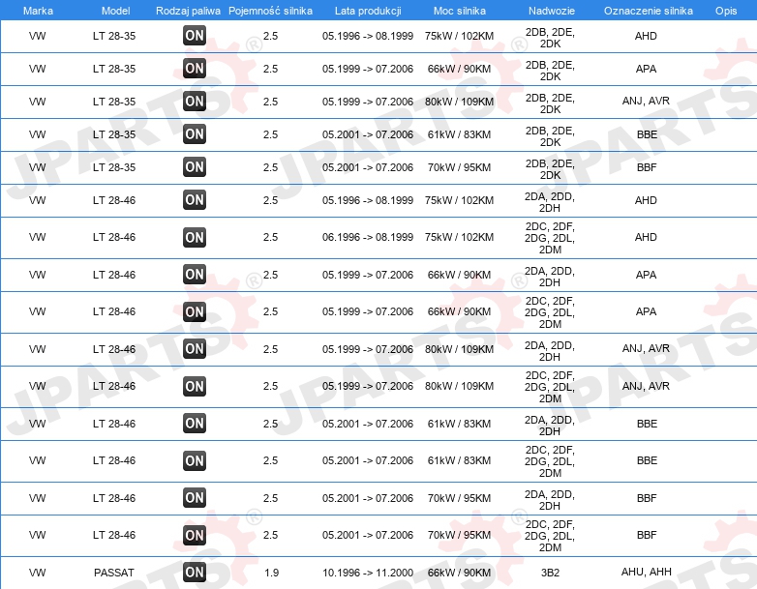Click the production dates 06.1996 -> 08.1999

tap(368, 237)
